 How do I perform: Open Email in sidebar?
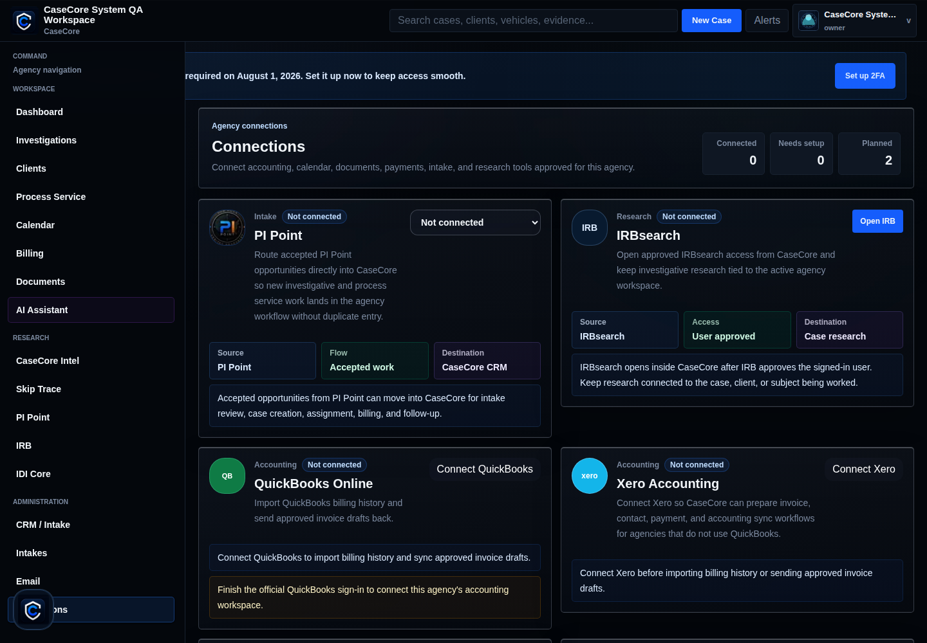(x=91, y=581)
